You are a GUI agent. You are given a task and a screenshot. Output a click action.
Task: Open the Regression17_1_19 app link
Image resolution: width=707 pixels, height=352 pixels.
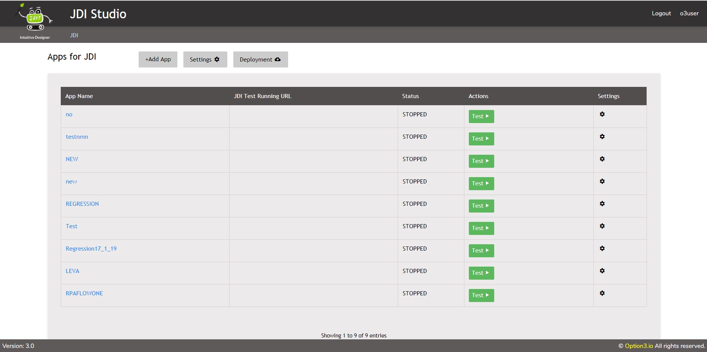pyautogui.click(x=91, y=249)
